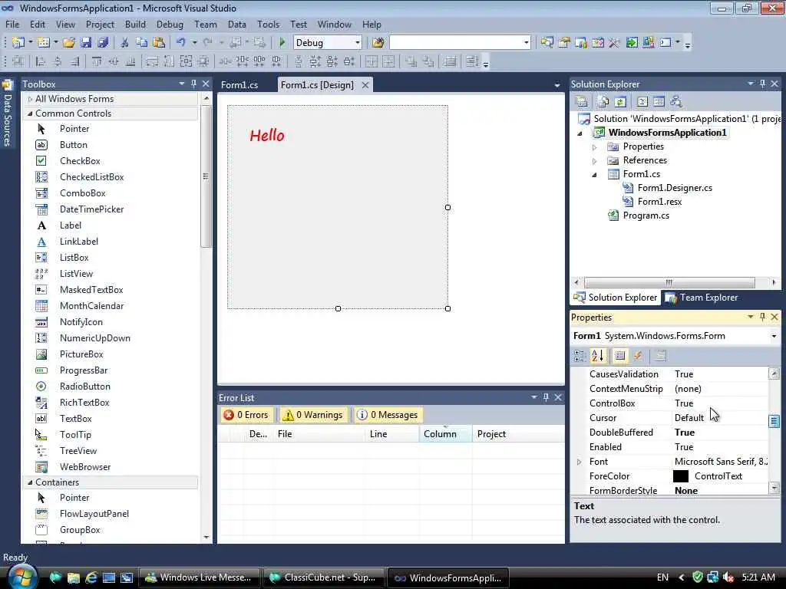Select Form1.Designer.cs in Solution Explorer
The width and height of the screenshot is (786, 589).
675,188
